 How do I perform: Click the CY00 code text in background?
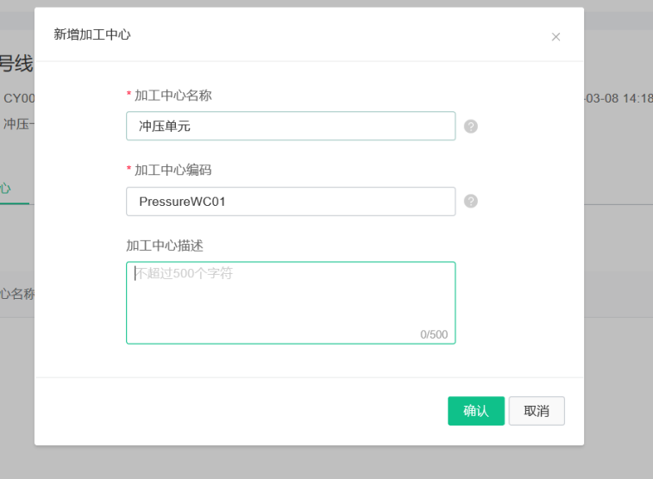[19, 98]
